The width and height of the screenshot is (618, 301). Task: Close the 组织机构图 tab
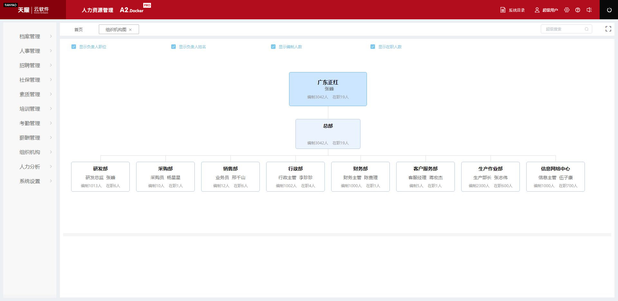pos(130,30)
